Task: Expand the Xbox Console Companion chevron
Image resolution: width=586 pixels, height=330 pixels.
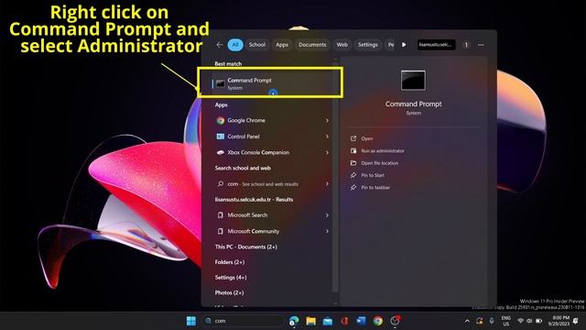Action: (327, 153)
